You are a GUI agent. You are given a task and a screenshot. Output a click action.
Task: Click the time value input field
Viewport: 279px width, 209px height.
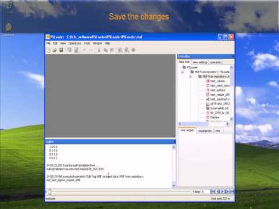coord(205,192)
